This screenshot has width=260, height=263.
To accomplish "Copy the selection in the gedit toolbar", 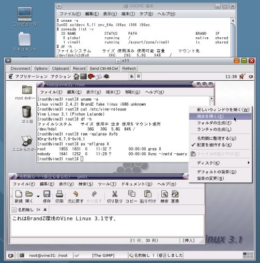I will coord(131,197).
